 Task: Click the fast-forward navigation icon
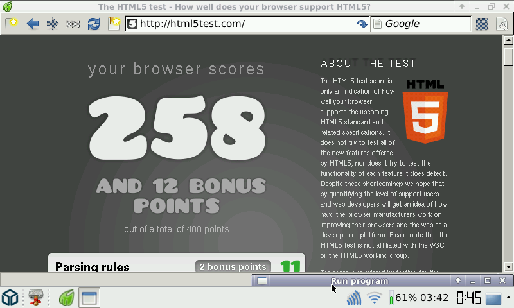pyautogui.click(x=73, y=24)
